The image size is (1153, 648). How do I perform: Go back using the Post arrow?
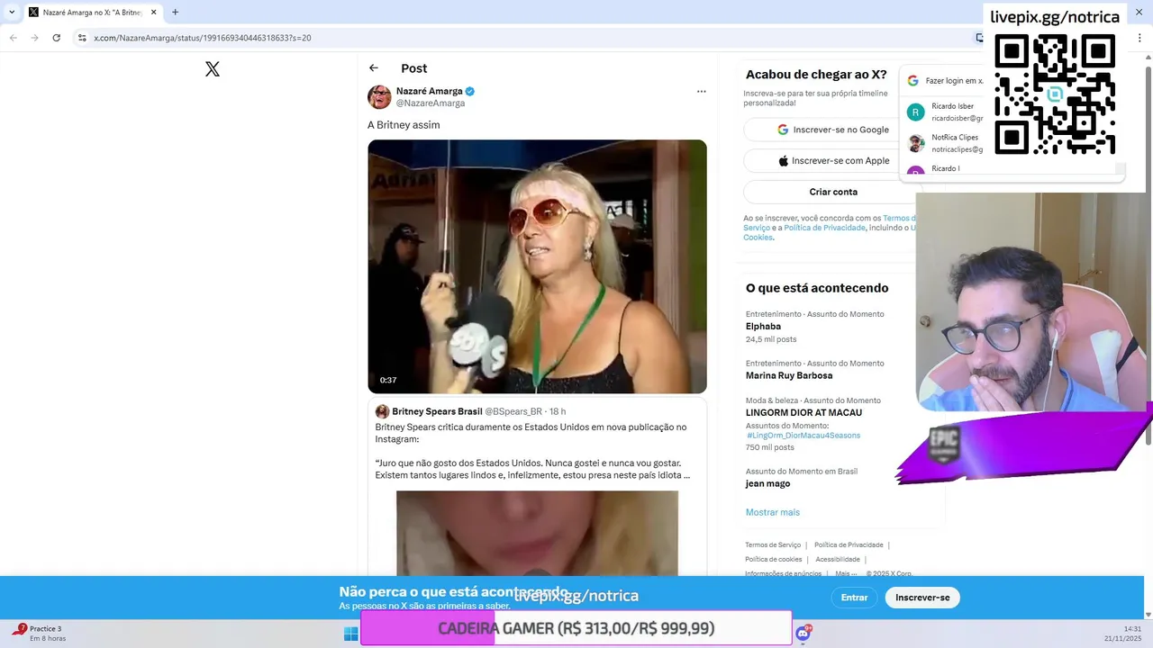point(374,68)
